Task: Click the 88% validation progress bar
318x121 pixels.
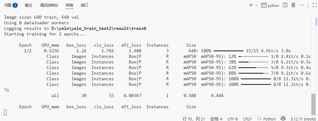Action: click(x=253, y=73)
